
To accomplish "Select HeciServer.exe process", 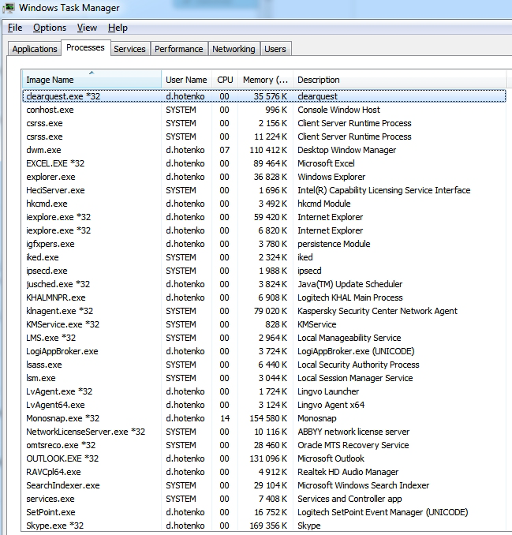I will 264,190.
